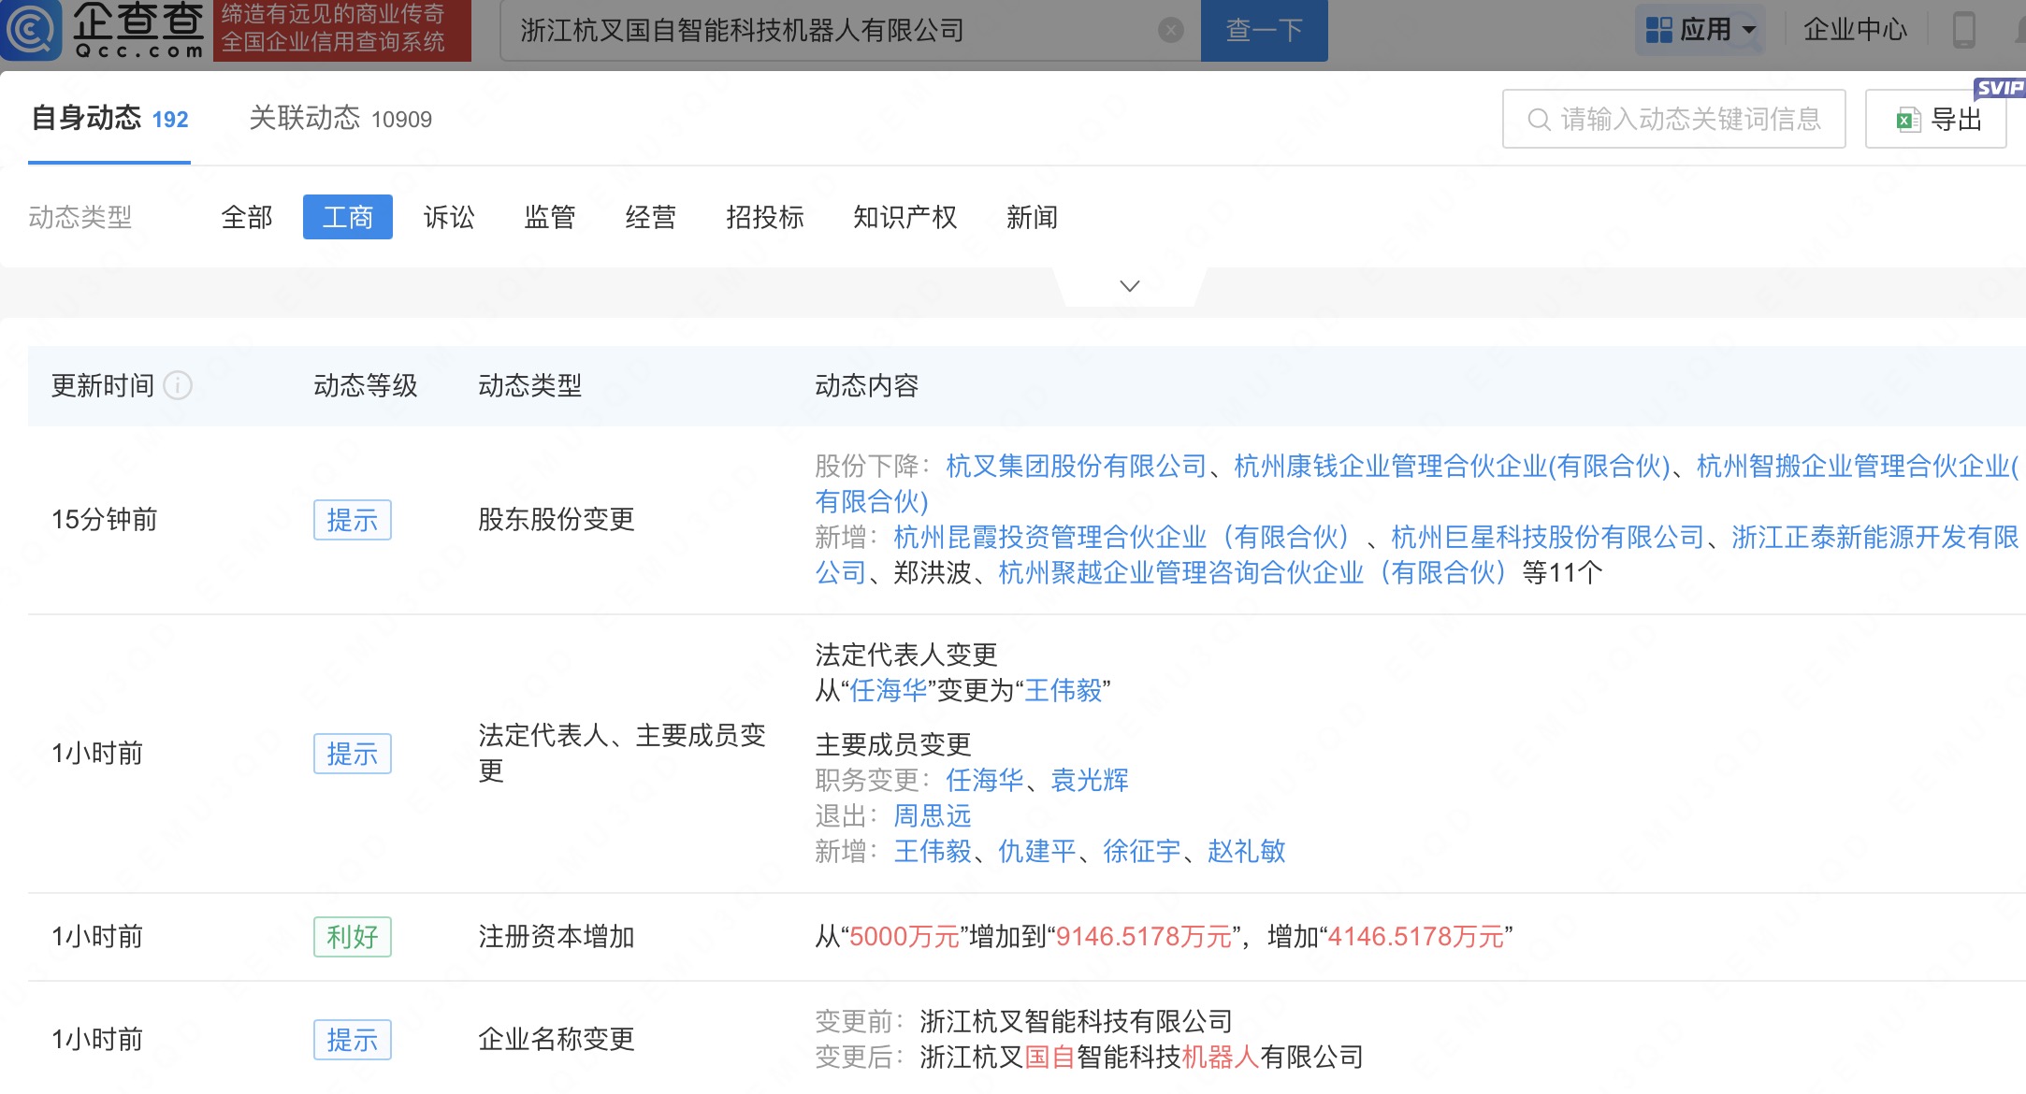Open 周思远 person link
The height and width of the screenshot is (1094, 2026).
(933, 815)
